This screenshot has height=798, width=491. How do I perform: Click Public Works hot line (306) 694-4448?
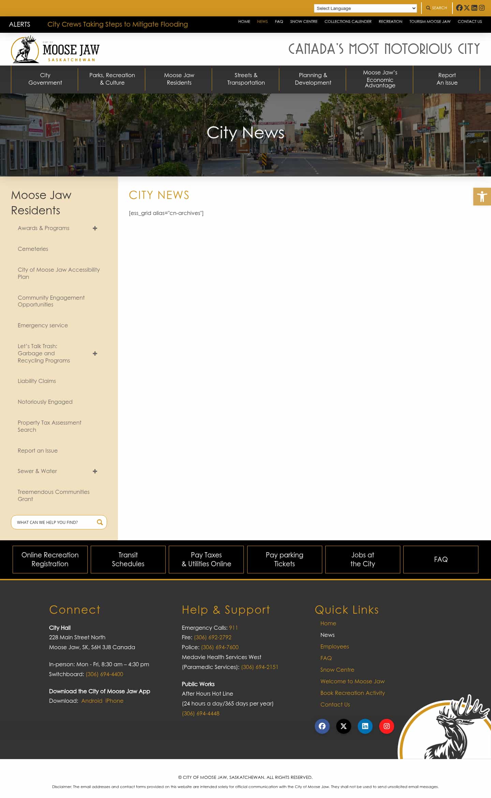[200, 713]
